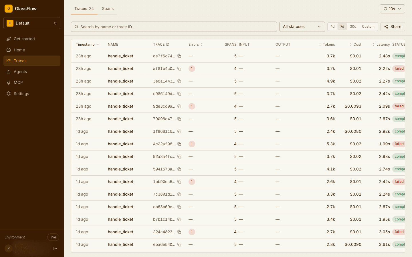The image size is (412, 257).
Task: Select the Custom time range
Action: [368, 27]
